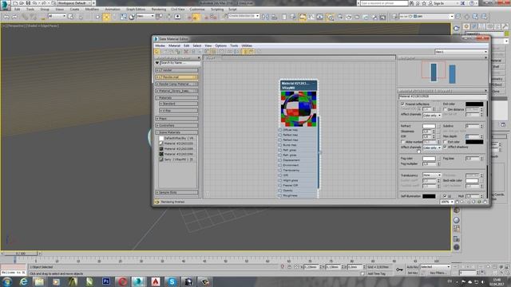This screenshot has width=511, height=287.
Task: Click the Lay Out All icon in Material Editor
Action: (x=230, y=51)
